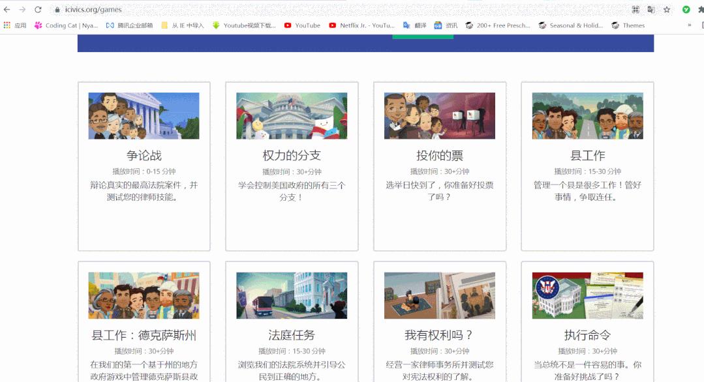Open the 权力的分支 game link
The width and height of the screenshot is (704, 382).
291,155
